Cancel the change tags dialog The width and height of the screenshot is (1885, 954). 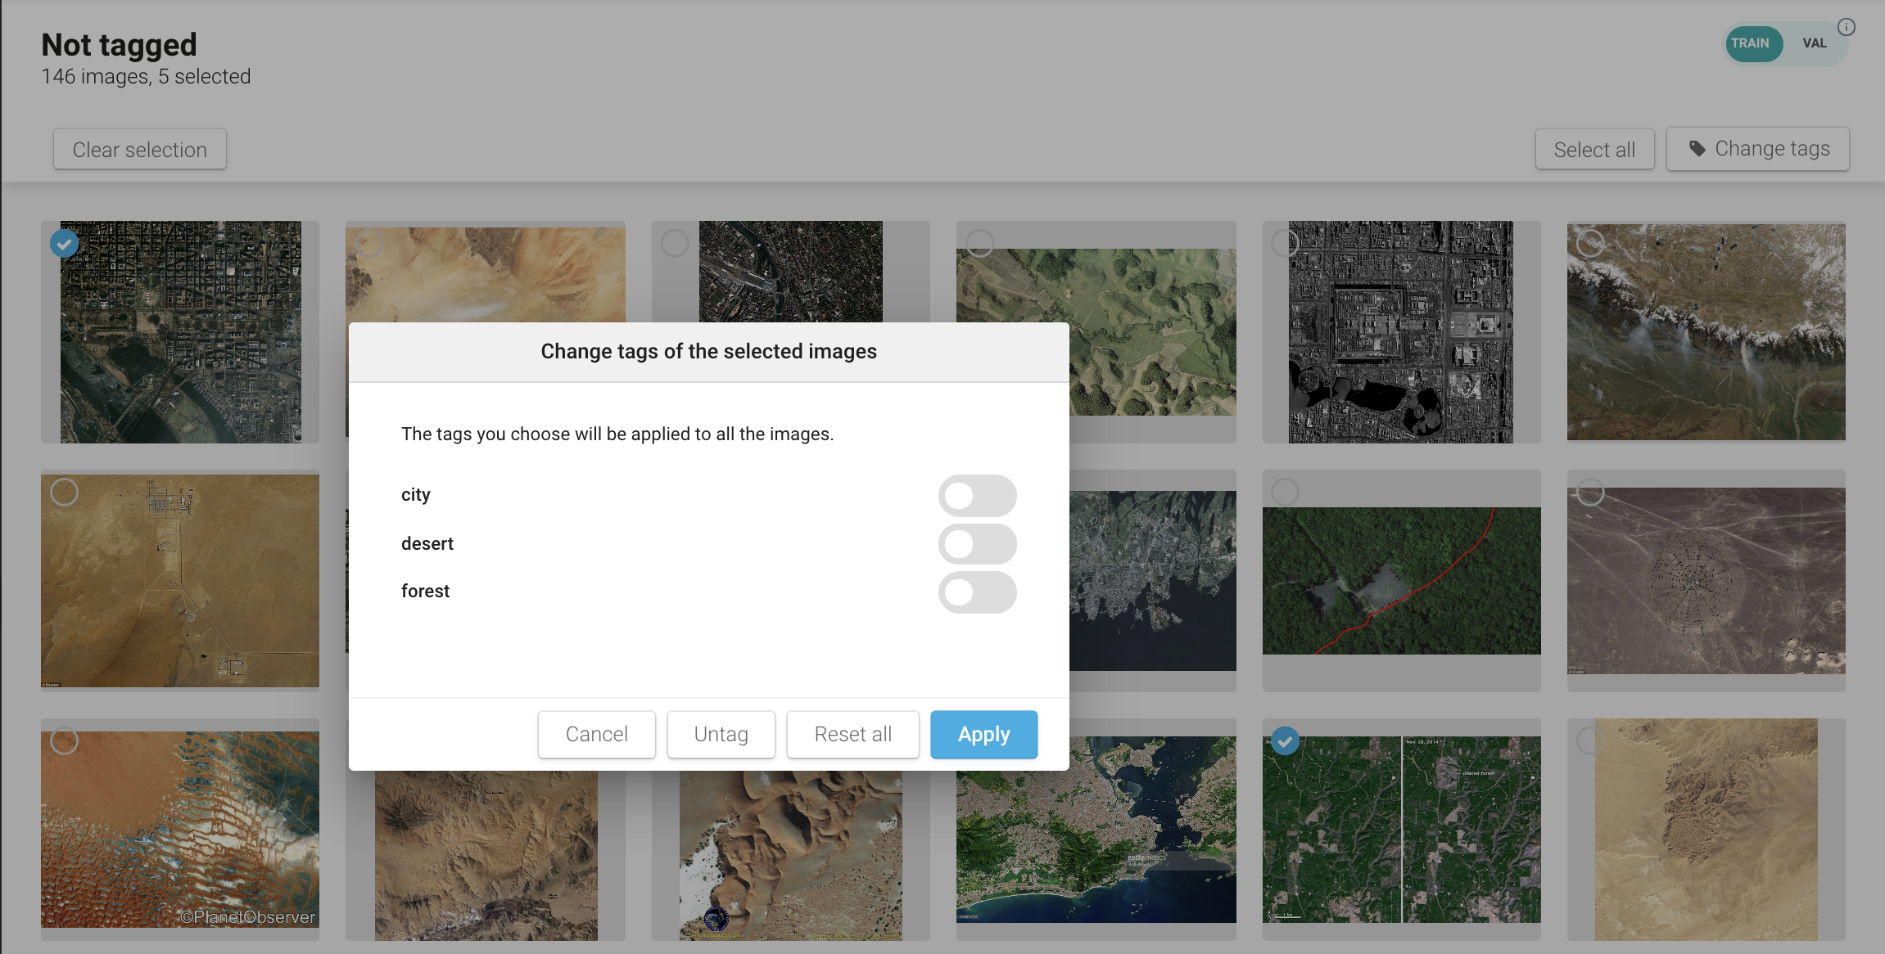pyautogui.click(x=596, y=734)
